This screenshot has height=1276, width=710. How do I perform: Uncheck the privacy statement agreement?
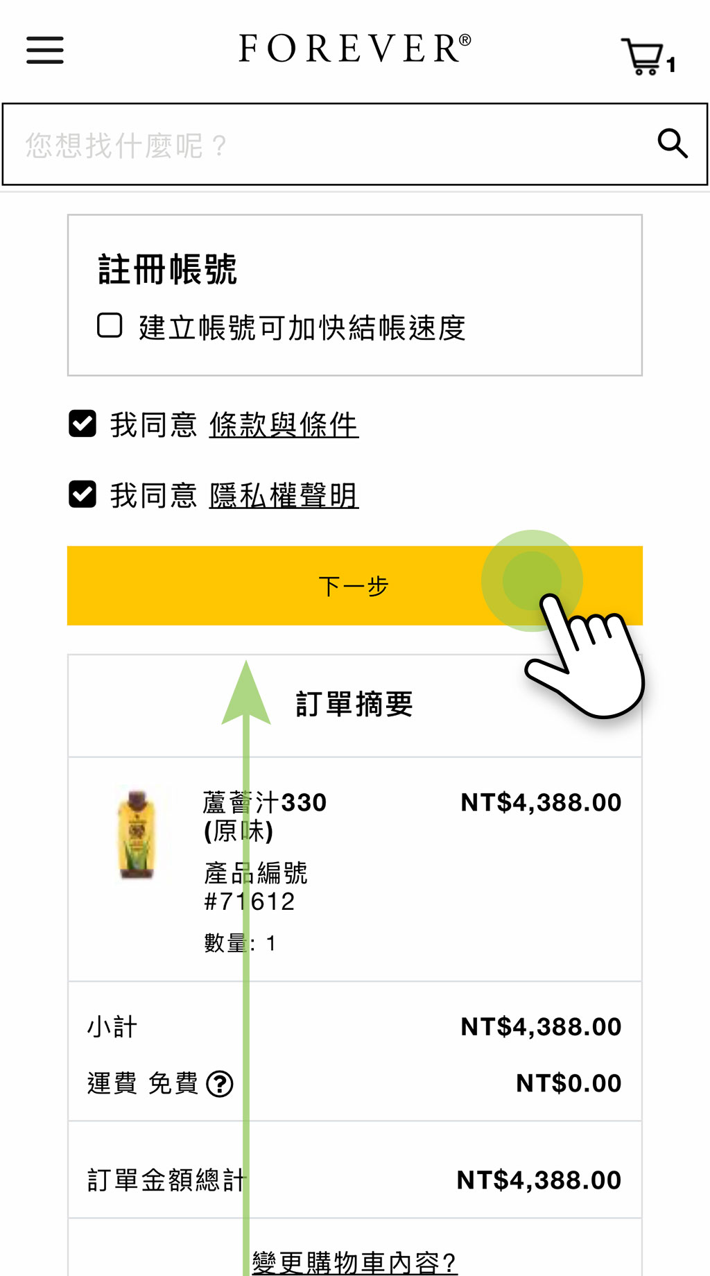[x=83, y=494]
